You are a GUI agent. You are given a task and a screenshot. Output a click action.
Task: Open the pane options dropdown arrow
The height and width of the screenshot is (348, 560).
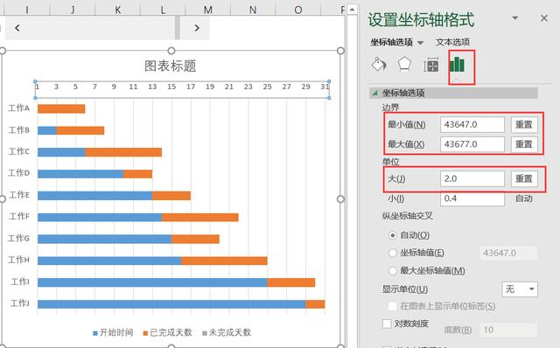point(515,17)
